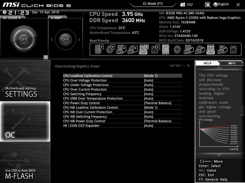Collapse the help side panel with triple arrows

242,115
